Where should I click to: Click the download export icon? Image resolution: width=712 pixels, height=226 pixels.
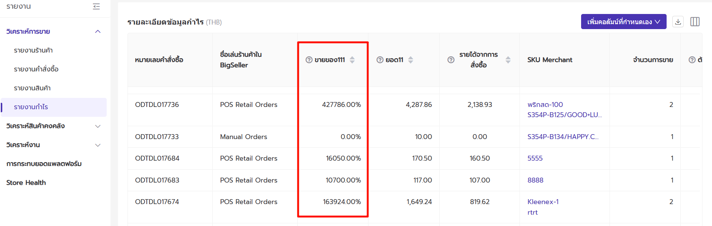click(x=678, y=22)
